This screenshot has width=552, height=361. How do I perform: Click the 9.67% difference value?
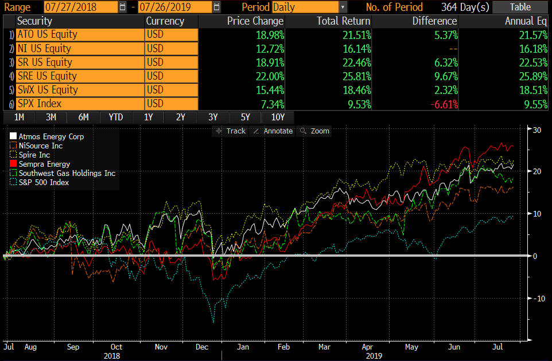point(446,76)
